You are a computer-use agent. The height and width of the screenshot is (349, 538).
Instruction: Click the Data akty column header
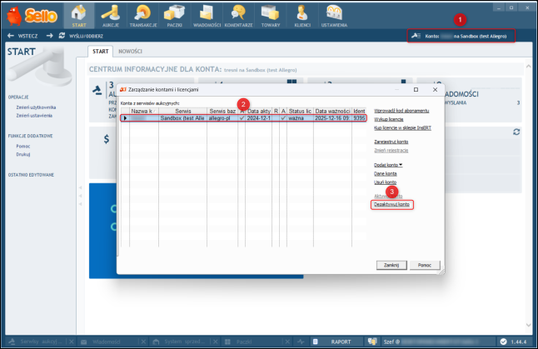(259, 111)
